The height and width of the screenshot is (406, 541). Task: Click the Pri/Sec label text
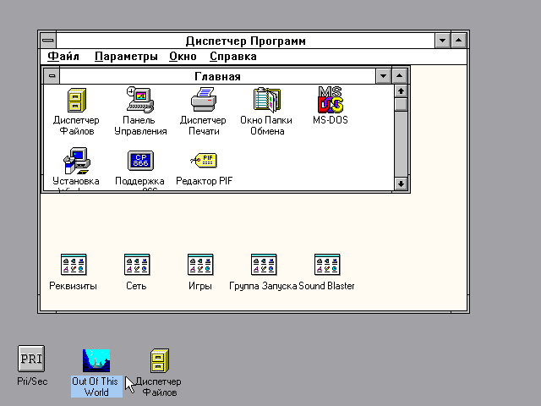[32, 381]
